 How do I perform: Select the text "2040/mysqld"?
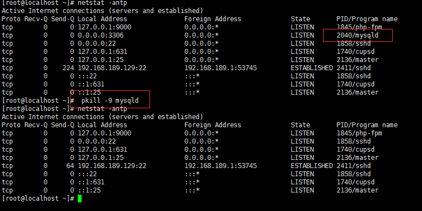[357, 35]
